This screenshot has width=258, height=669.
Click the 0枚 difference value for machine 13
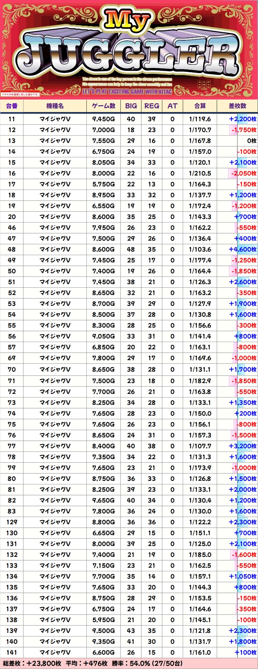click(252, 141)
